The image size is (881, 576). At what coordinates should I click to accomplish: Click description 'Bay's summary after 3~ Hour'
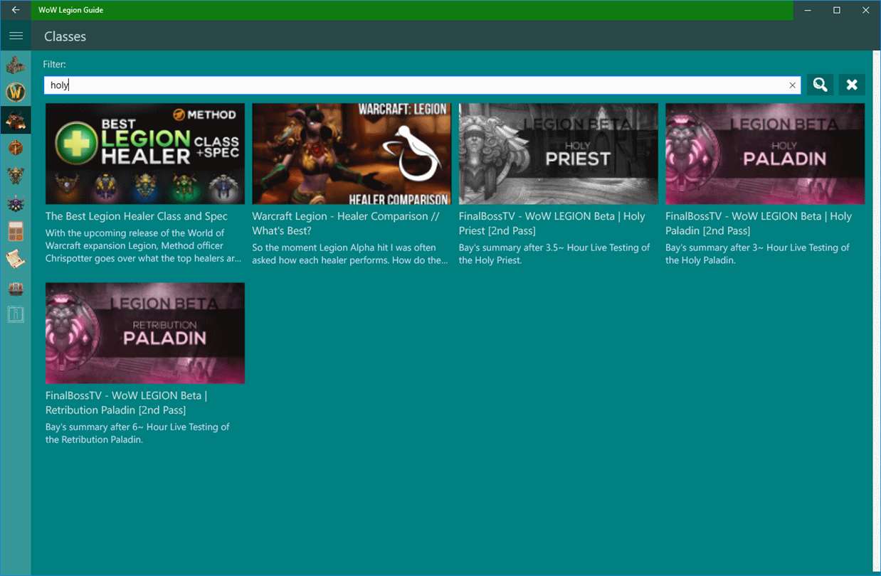757,254
